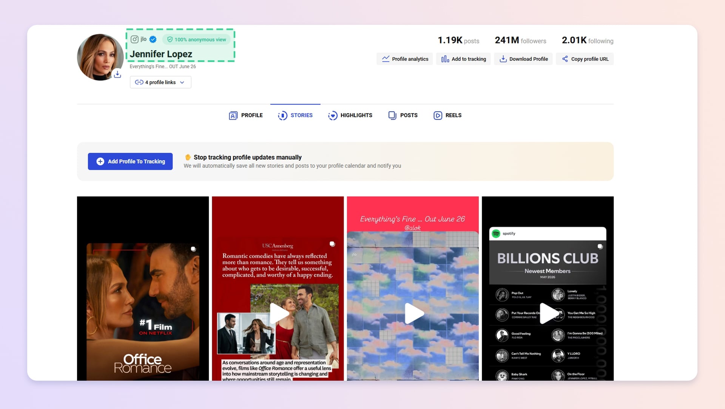725x409 pixels.
Task: Click the 2.01K following count
Action: click(588, 40)
